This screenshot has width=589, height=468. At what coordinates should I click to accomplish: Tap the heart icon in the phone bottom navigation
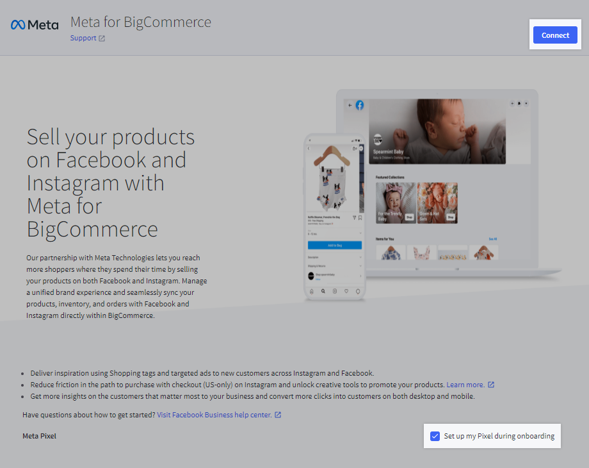pyautogui.click(x=346, y=290)
